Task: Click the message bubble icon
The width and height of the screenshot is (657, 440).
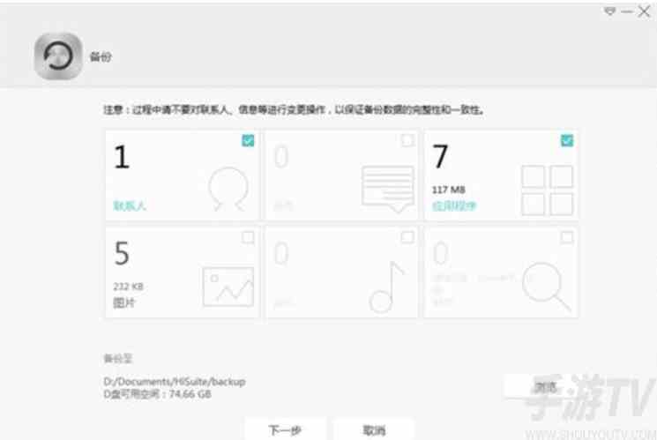Action: 388,189
